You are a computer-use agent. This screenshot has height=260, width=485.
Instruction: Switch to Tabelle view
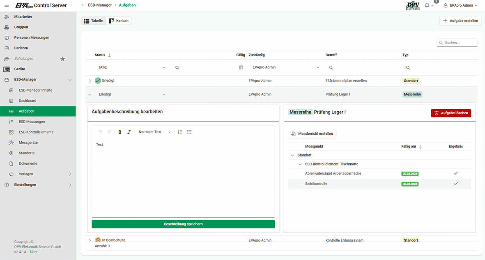[x=93, y=21]
